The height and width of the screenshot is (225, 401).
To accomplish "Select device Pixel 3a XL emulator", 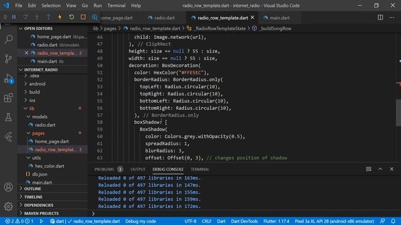I will 334,221.
